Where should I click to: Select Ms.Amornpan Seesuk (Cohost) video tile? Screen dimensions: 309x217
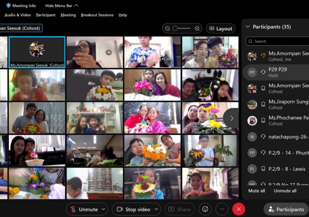(x=37, y=52)
